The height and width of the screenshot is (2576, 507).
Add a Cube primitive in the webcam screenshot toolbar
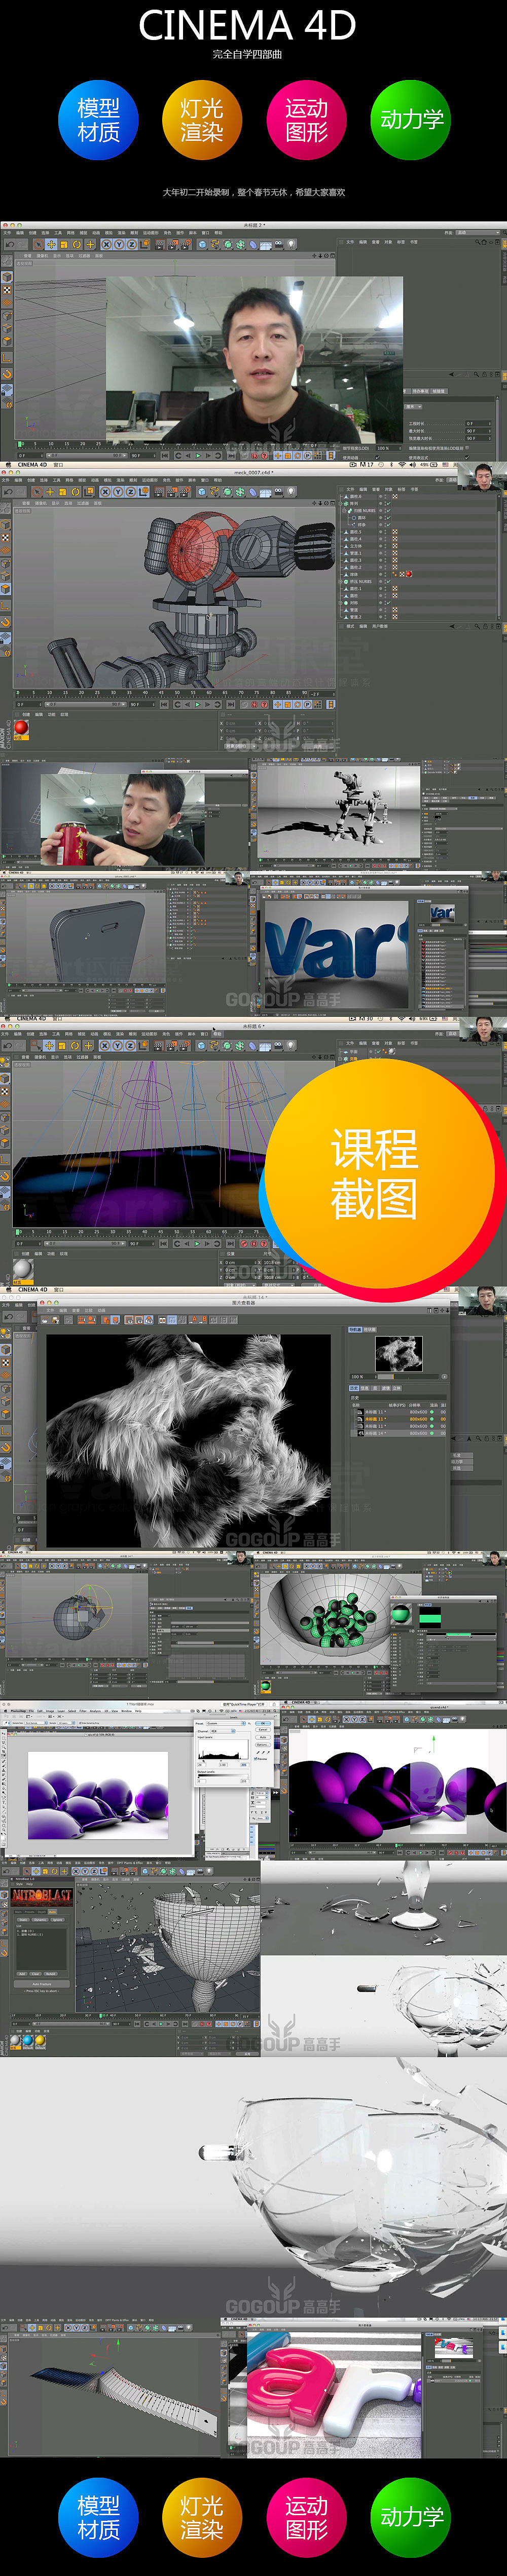(x=203, y=243)
